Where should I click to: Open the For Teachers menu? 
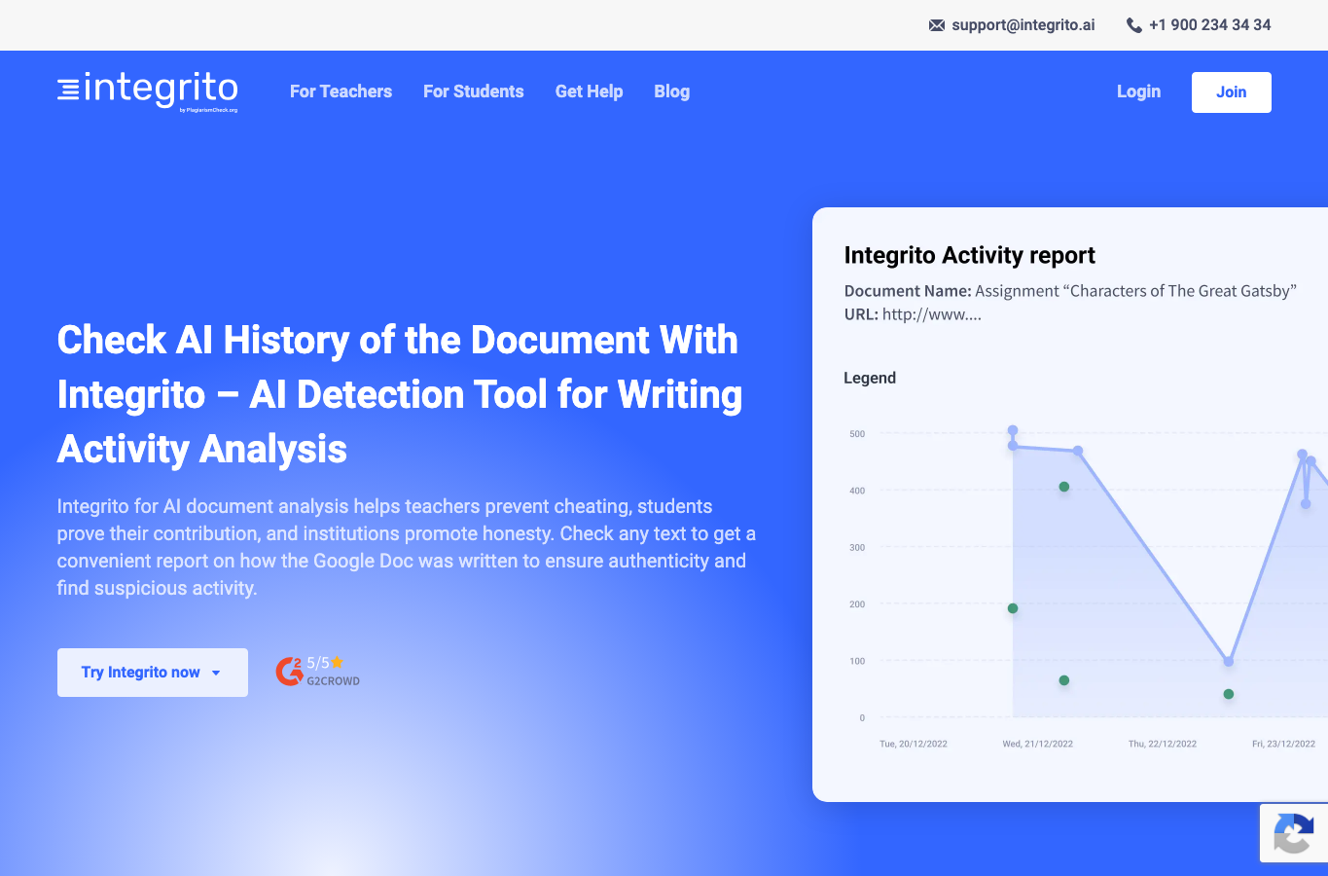click(x=341, y=91)
